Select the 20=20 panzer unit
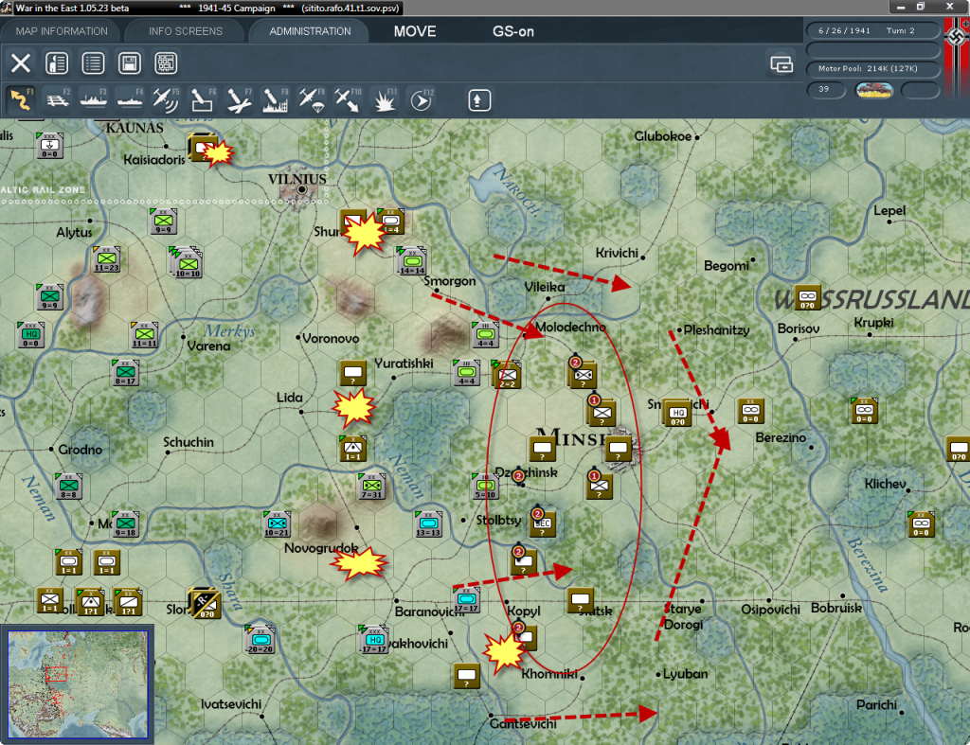 [x=260, y=641]
